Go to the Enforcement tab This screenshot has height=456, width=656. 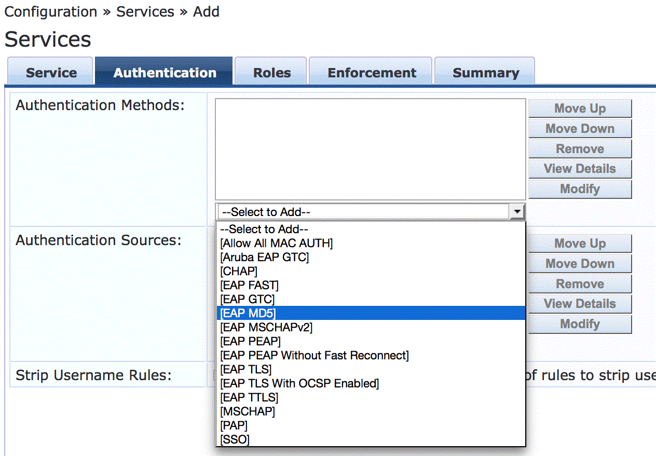(x=372, y=73)
